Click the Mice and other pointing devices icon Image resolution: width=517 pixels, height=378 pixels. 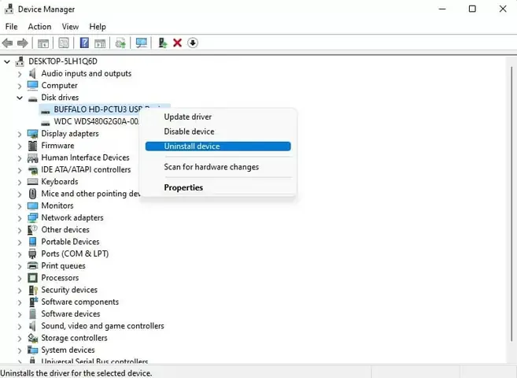[x=32, y=194]
